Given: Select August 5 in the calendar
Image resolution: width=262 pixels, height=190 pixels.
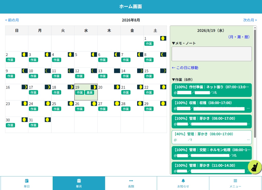Looking at the screenshot, I should click(86, 59).
